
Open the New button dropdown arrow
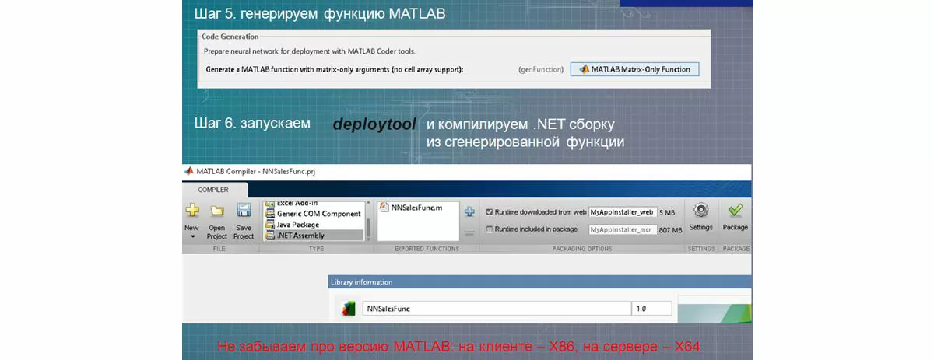coord(191,236)
